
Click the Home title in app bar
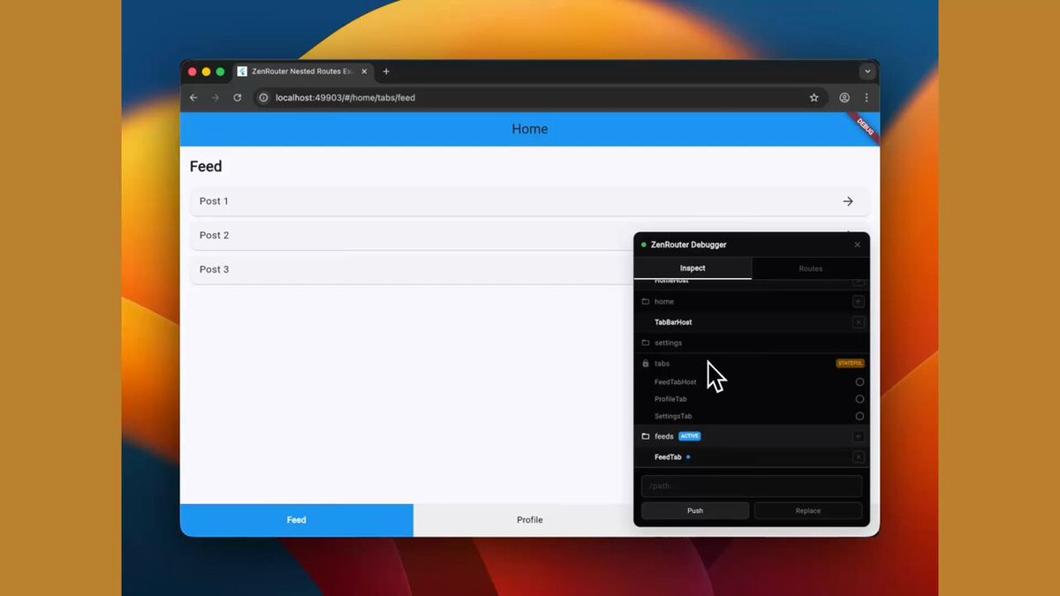pos(530,129)
